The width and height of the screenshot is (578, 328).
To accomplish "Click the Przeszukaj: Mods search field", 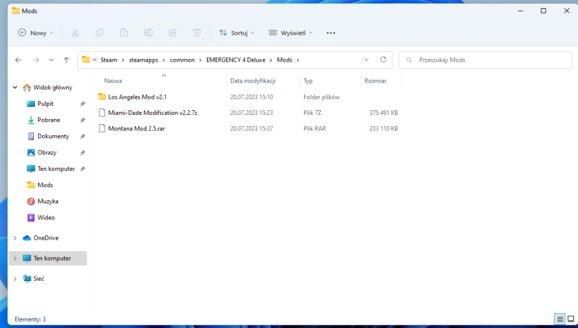I will coord(485,60).
